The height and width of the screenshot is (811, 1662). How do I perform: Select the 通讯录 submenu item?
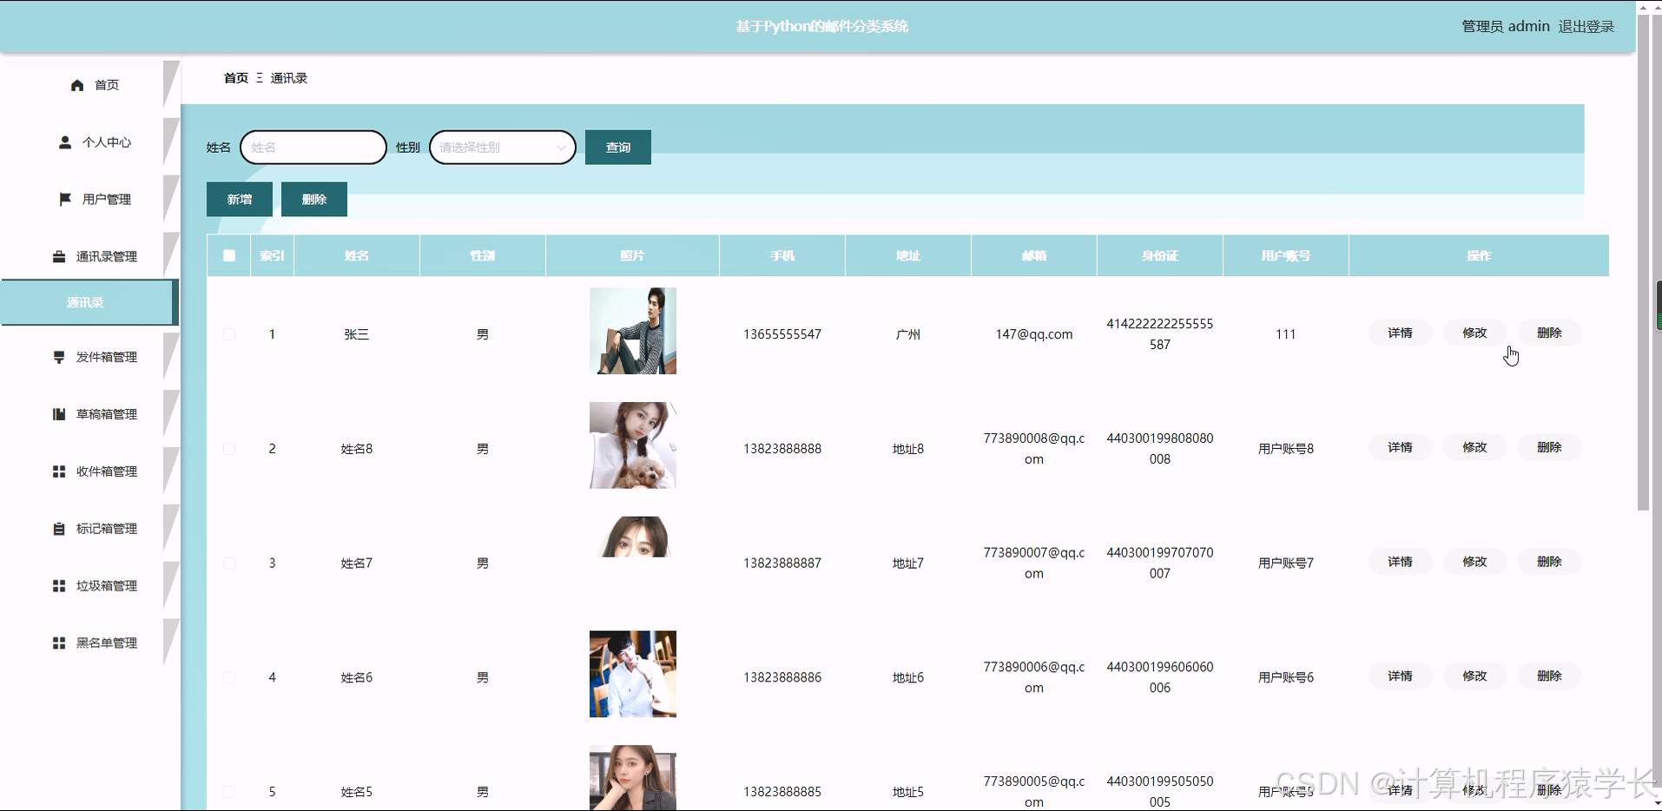[x=89, y=302]
